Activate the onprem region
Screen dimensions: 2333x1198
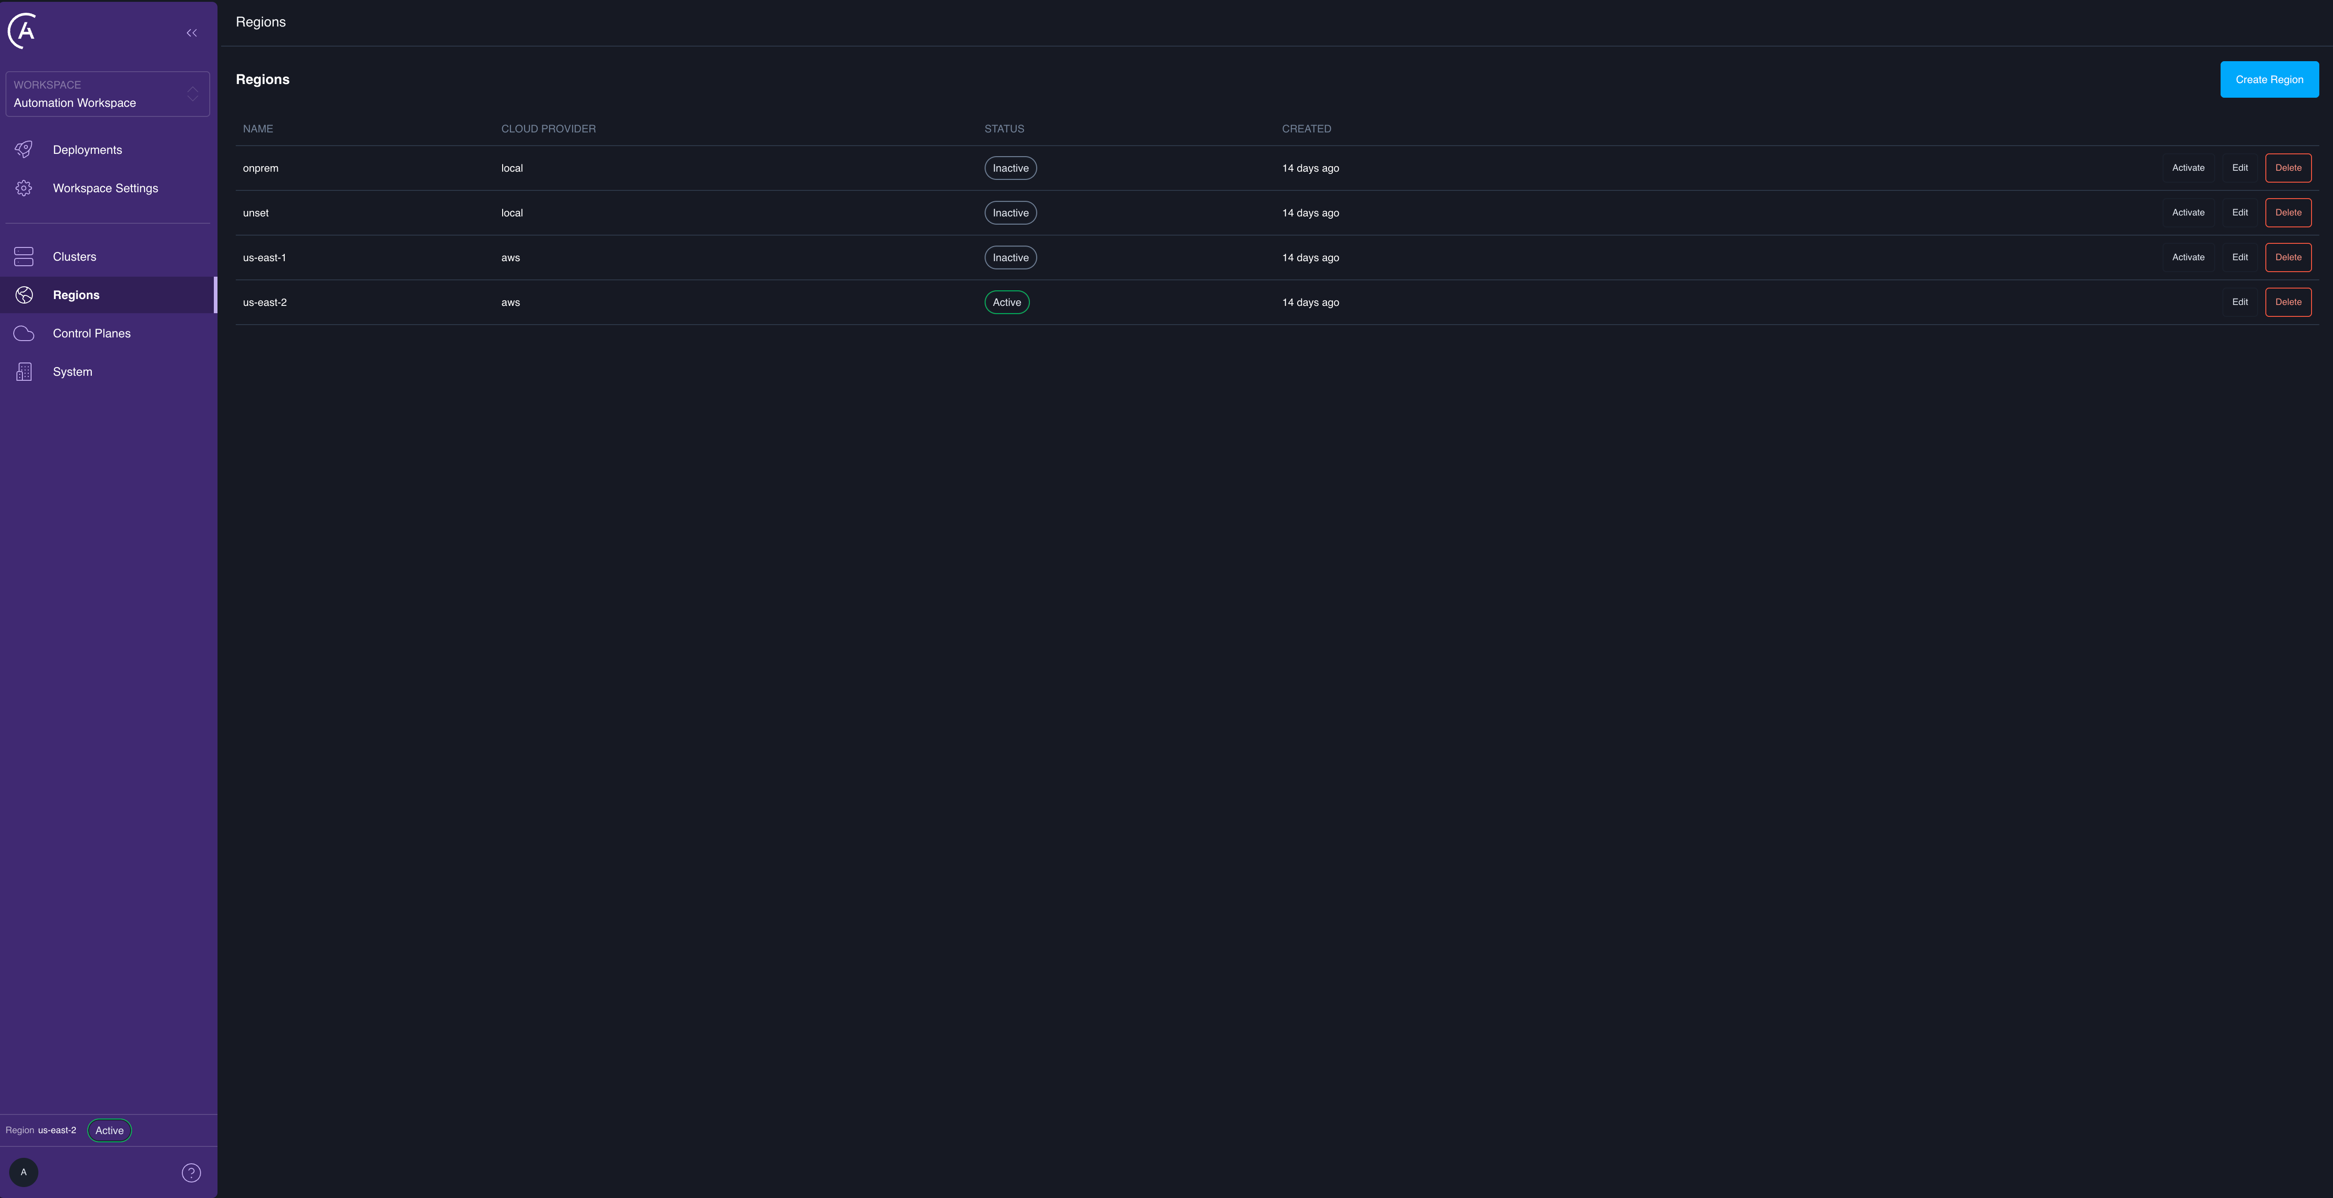tap(2188, 168)
